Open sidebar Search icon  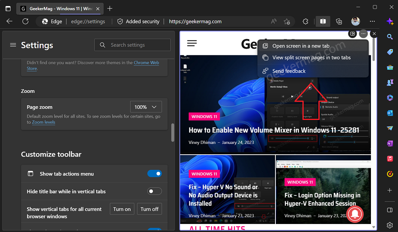tap(390, 37)
